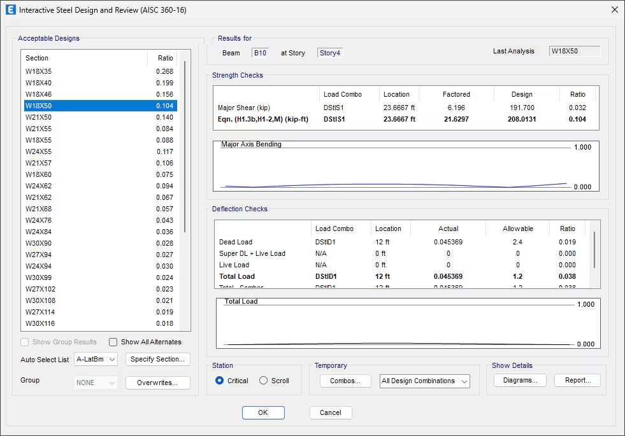The image size is (625, 436).
Task: Enable the Show All Alternates checkbox
Action: tap(113, 342)
